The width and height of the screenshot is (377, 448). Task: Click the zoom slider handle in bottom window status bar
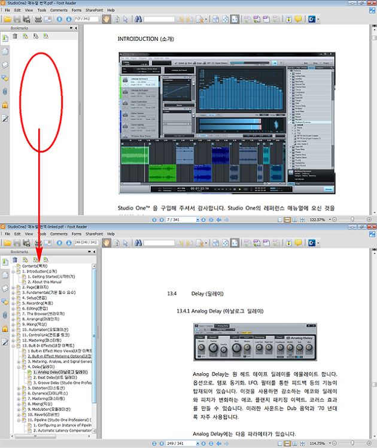[352, 443]
